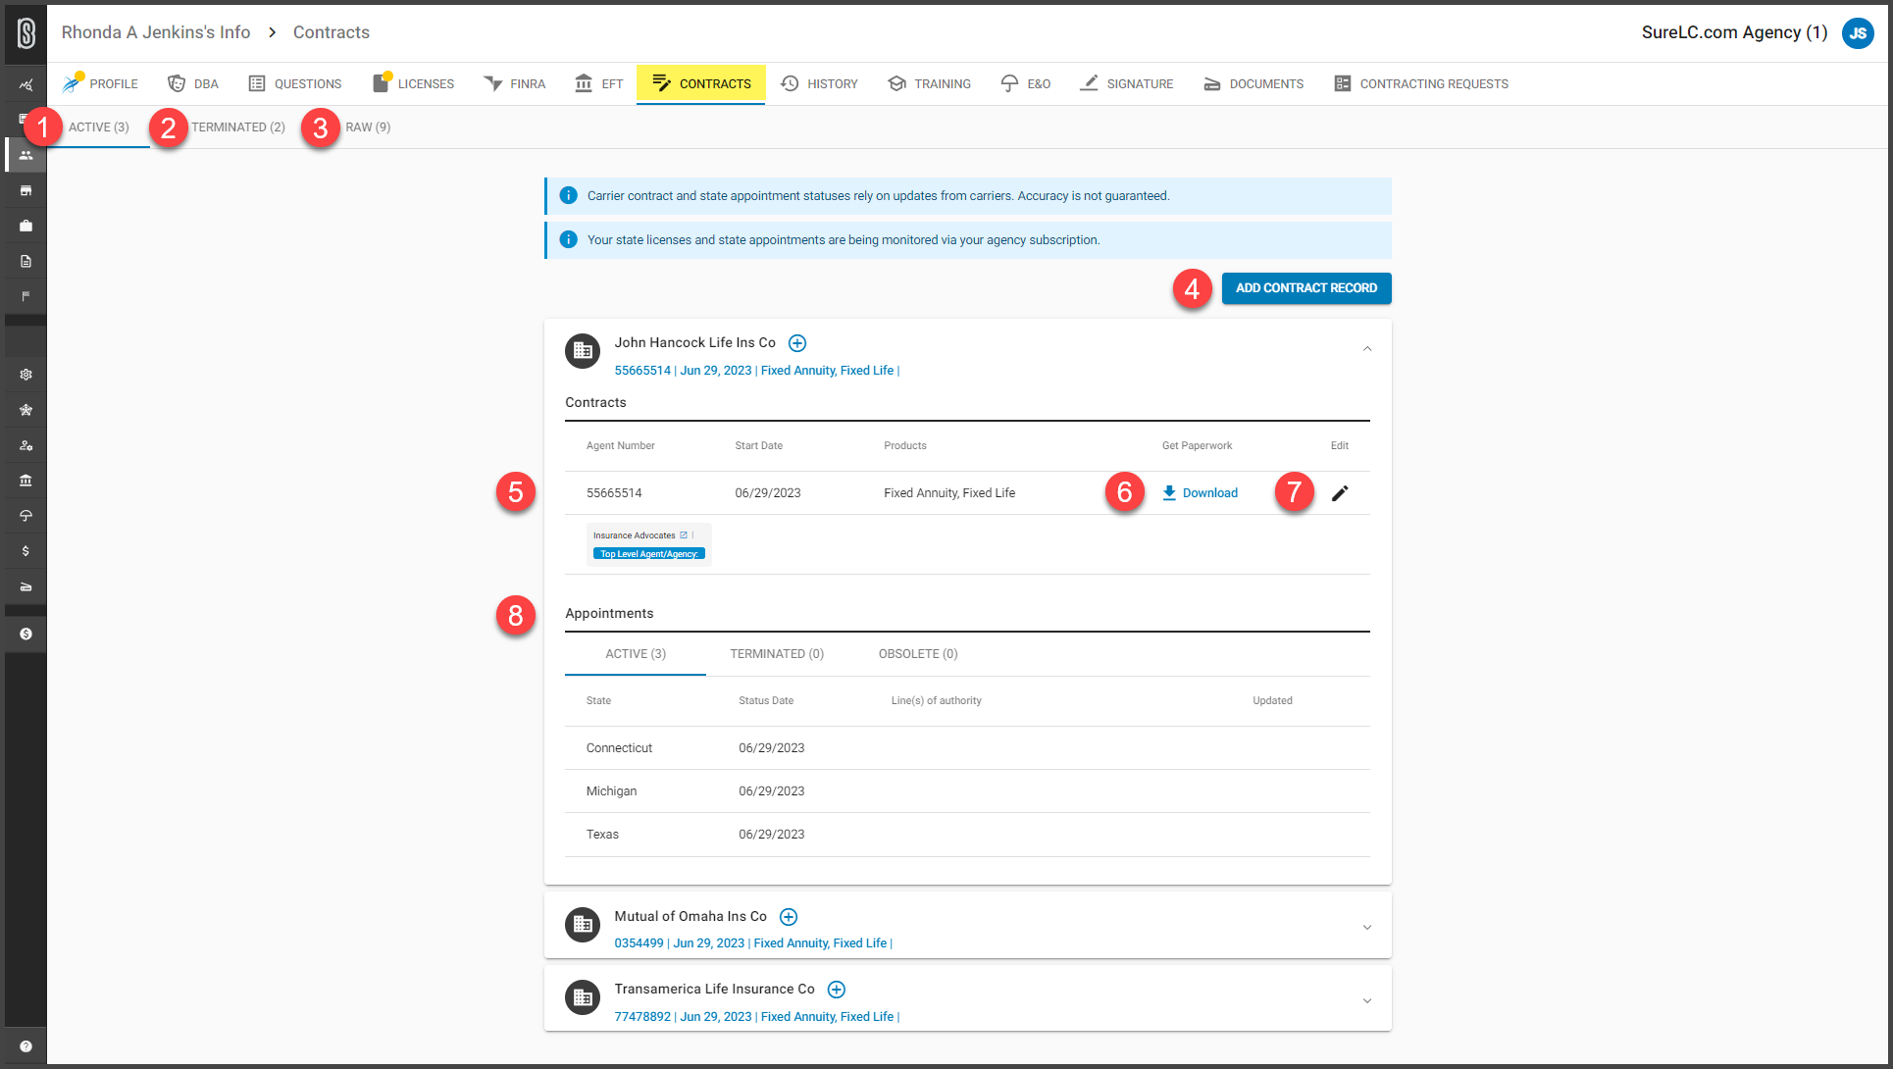Viewport: 1893px width, 1069px height.
Task: Open the star badge sidebar icon
Action: tap(26, 410)
